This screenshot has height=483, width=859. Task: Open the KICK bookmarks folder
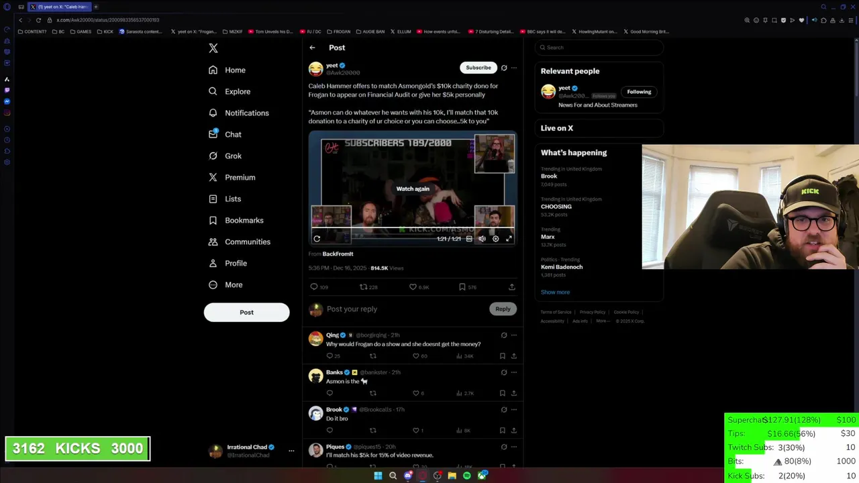[105, 32]
